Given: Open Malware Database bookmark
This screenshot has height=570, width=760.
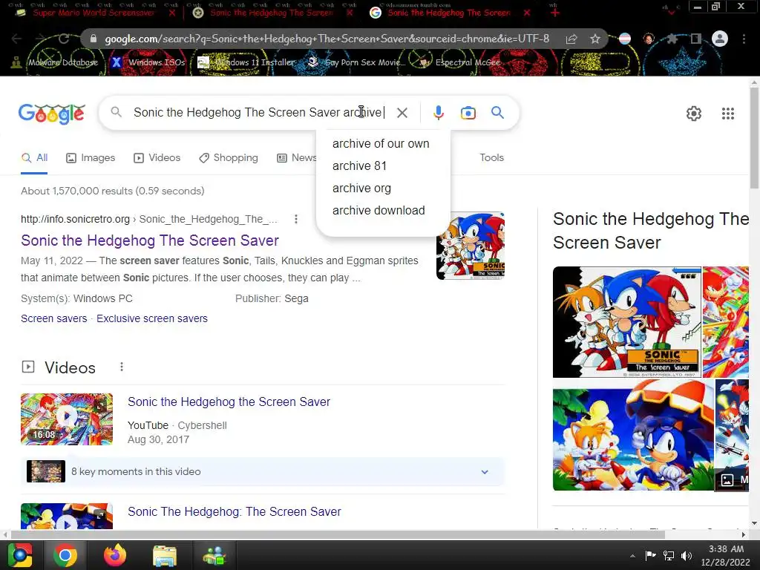Looking at the screenshot, I should [56, 62].
